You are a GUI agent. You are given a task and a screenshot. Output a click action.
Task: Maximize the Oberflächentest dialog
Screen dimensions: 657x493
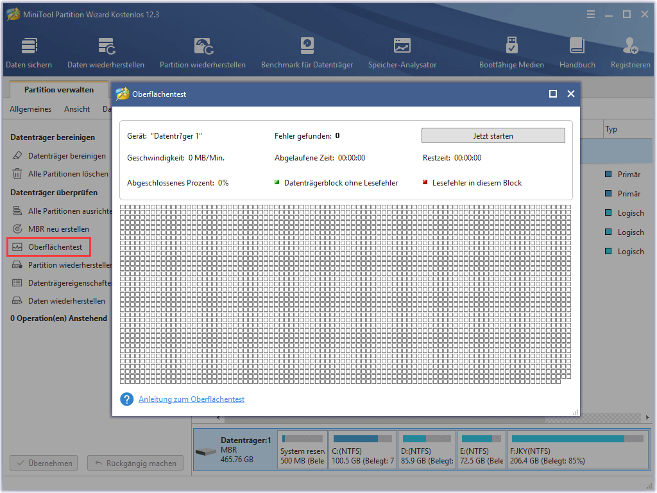553,94
